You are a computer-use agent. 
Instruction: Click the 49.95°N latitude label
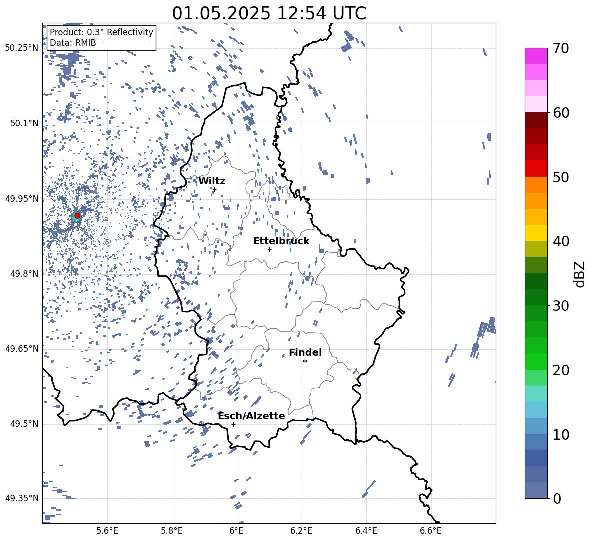click(x=22, y=199)
